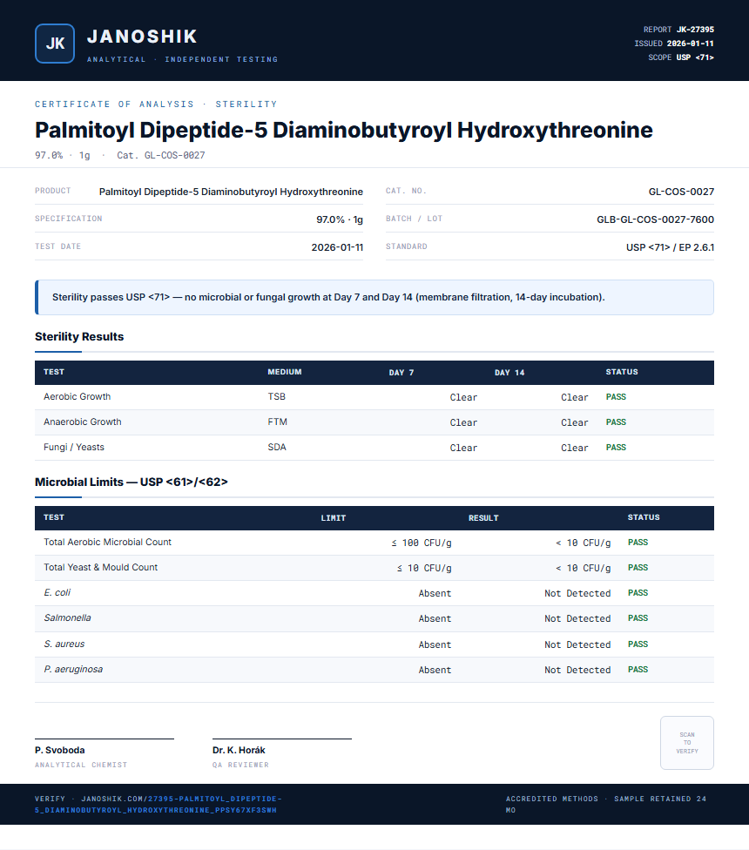749x850 pixels.
Task: Click PASS status for Fungi / Yeasts
Action: [x=616, y=448]
